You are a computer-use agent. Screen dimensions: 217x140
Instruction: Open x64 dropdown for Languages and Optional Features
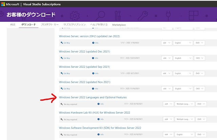point(168,104)
